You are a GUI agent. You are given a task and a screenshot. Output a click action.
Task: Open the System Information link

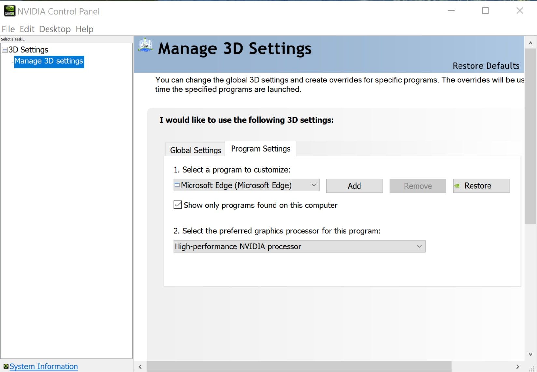pos(43,366)
